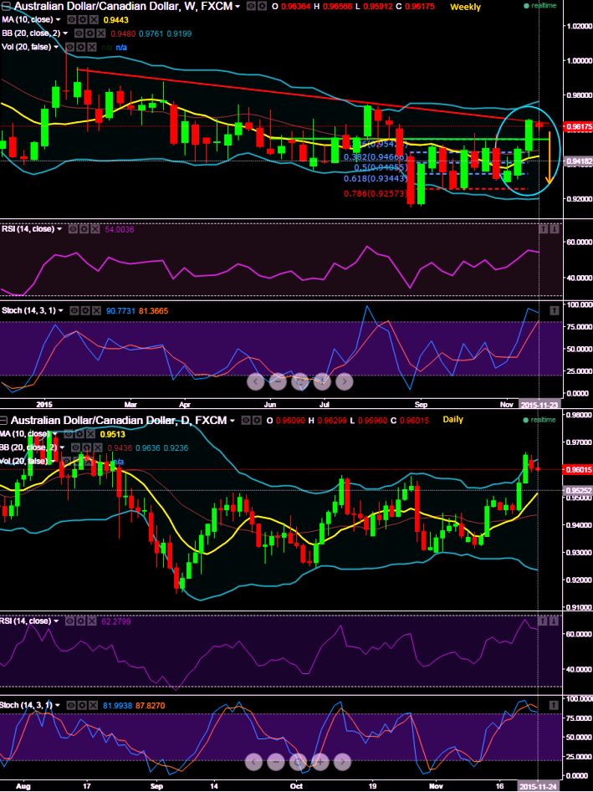Open settings for daily RSI (14, close)
The image size is (593, 792).
point(81,621)
